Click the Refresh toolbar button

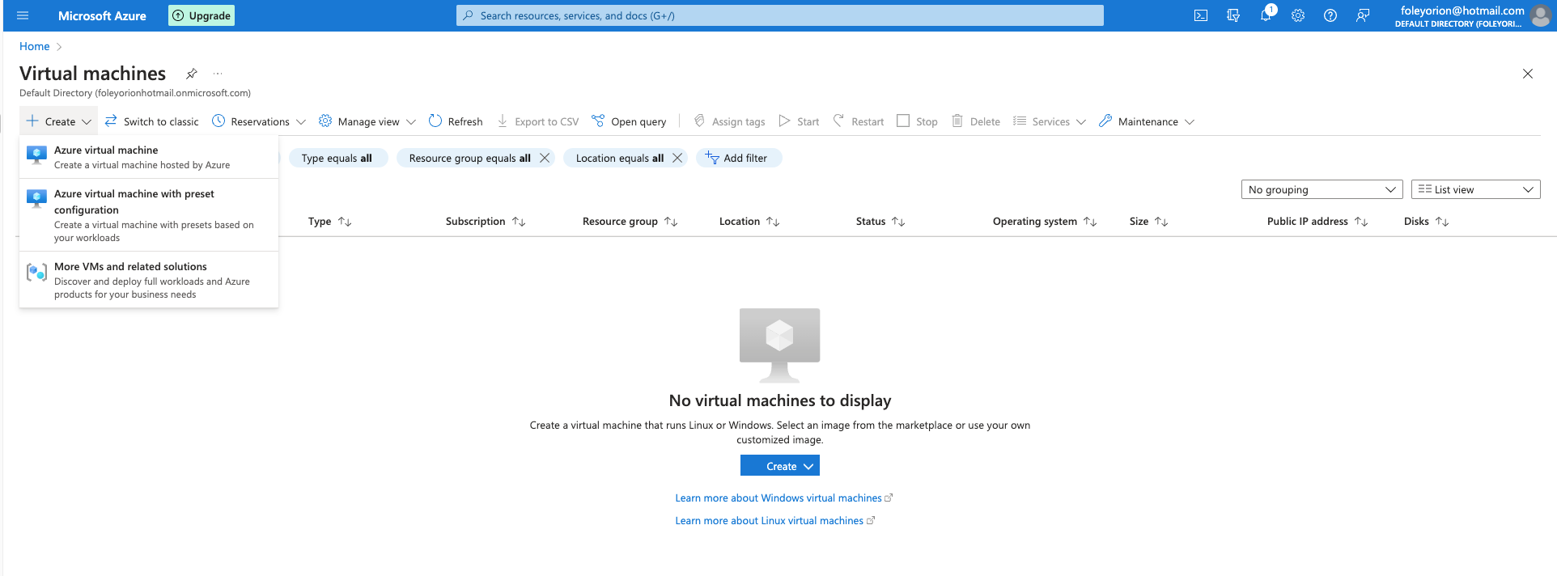[x=456, y=121]
